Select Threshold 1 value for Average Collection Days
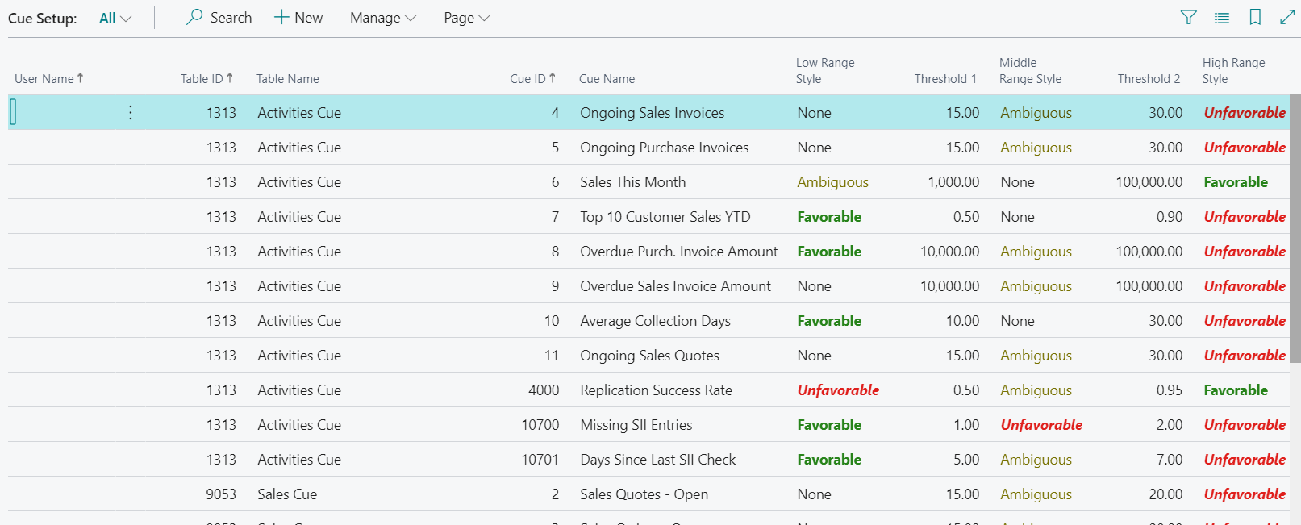The image size is (1301, 525). pyautogui.click(x=962, y=321)
